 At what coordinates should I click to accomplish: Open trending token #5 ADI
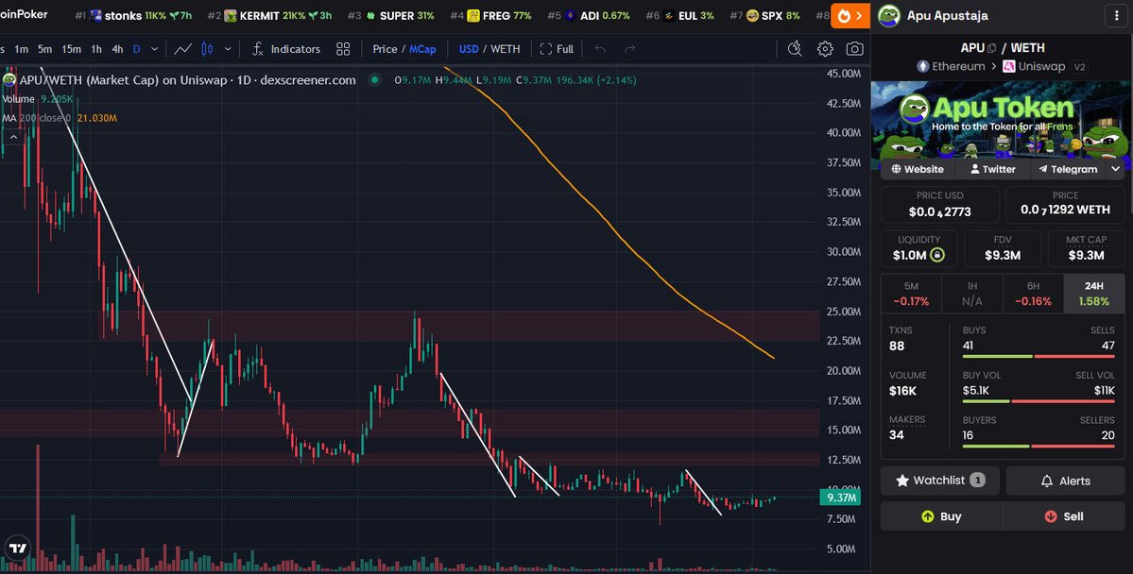589,15
